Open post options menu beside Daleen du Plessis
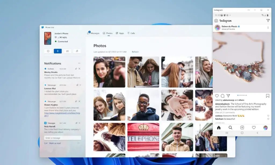 [x=268, y=28]
